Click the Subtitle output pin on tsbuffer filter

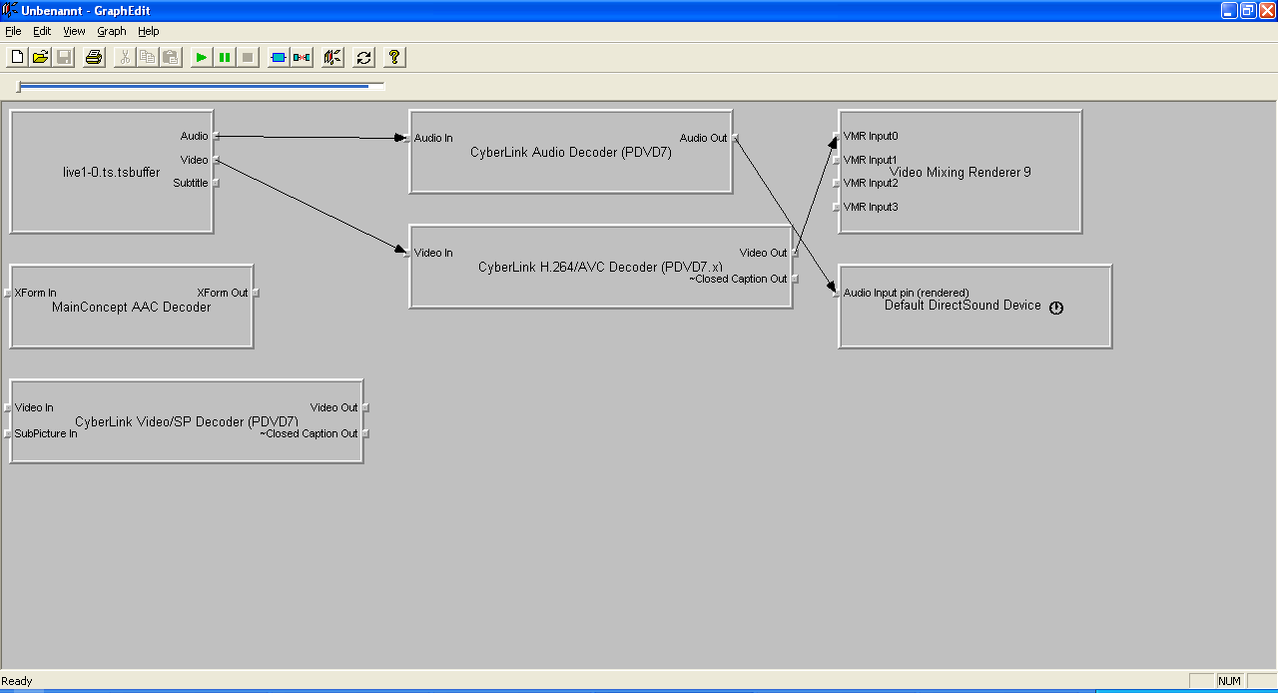(215, 183)
